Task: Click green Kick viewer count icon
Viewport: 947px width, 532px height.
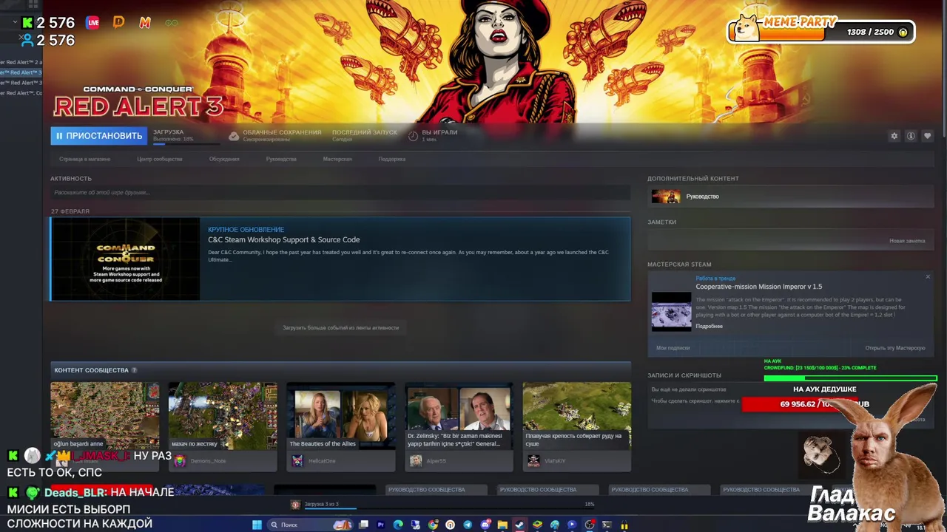Action: coord(27,23)
